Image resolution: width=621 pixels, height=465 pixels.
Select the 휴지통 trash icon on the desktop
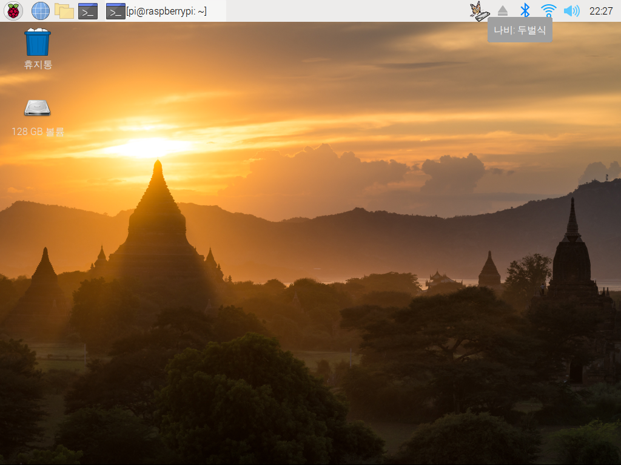[38, 42]
